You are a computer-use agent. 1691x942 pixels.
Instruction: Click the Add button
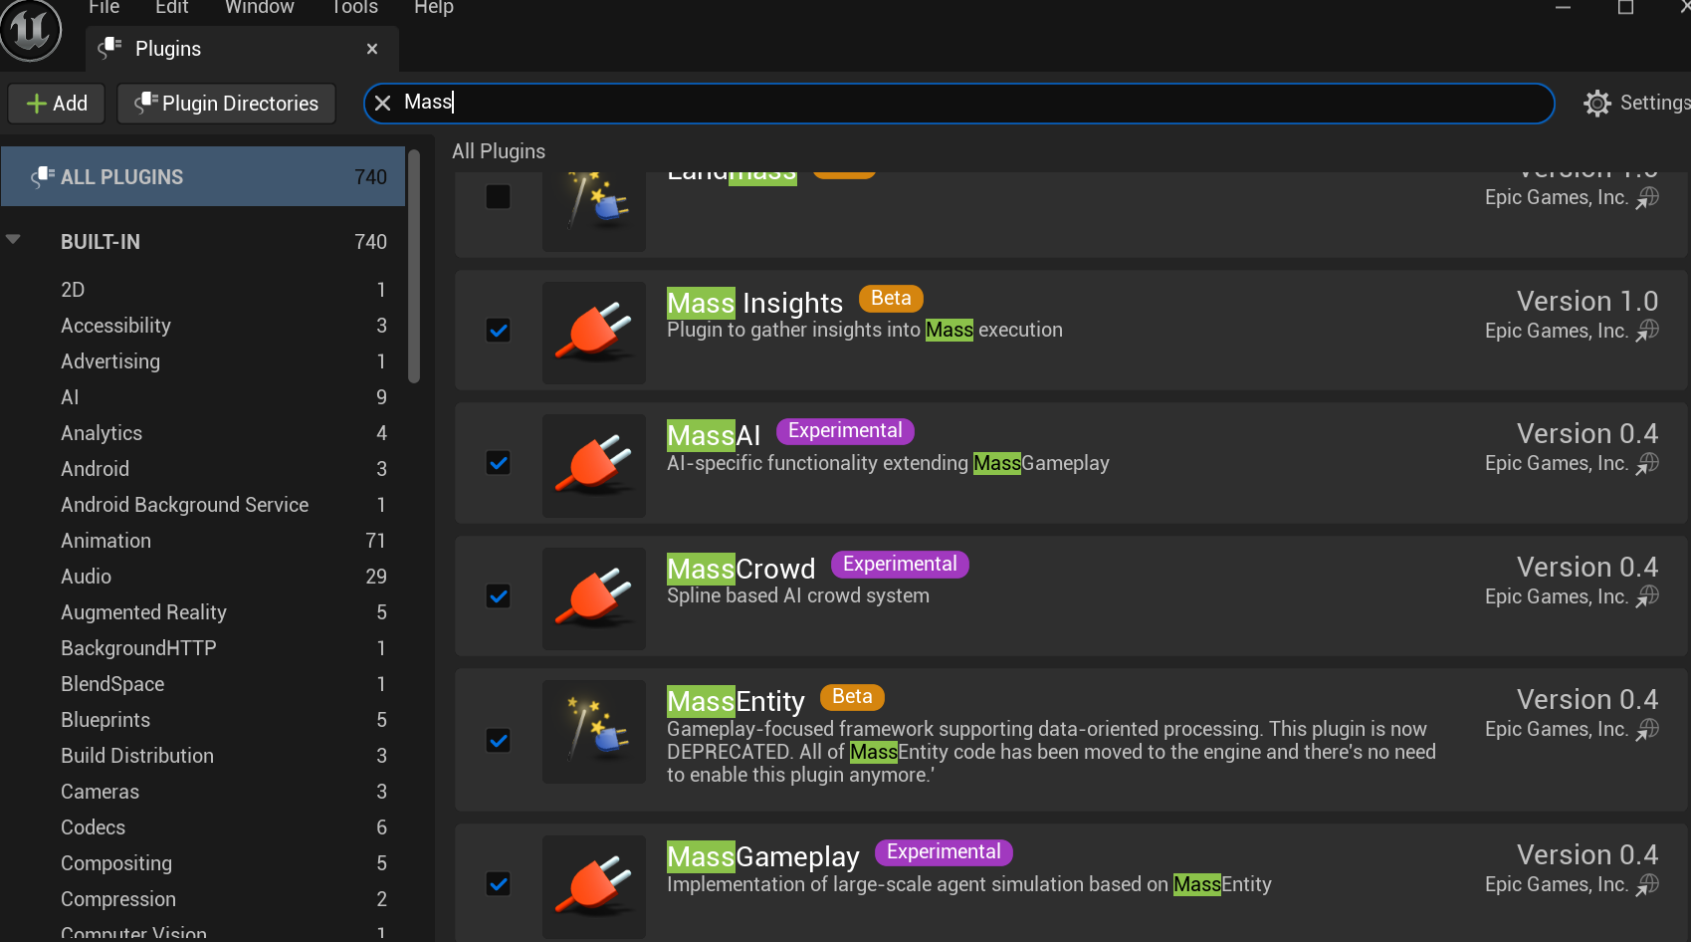click(x=57, y=104)
